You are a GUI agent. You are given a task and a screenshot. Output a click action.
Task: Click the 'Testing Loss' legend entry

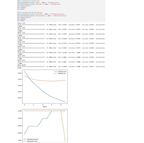60,73
